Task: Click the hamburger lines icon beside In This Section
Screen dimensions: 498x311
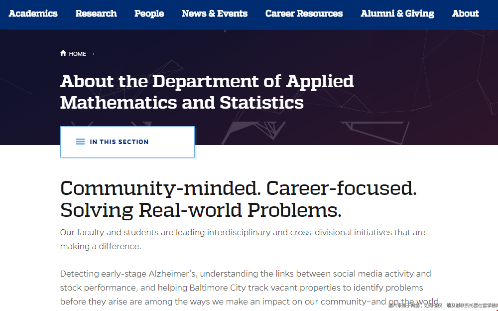Action: (80, 142)
